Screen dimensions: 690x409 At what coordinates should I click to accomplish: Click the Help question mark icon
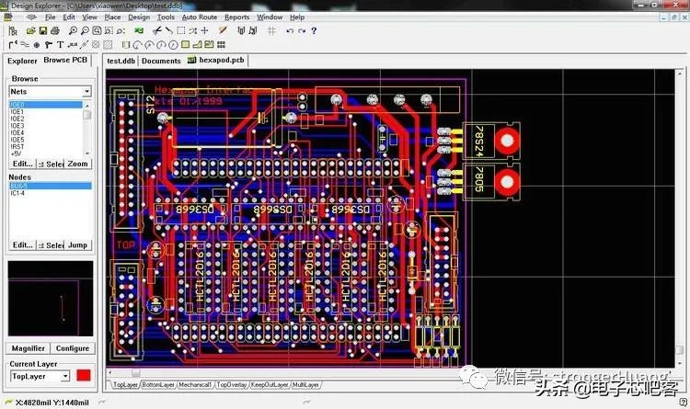point(314,30)
